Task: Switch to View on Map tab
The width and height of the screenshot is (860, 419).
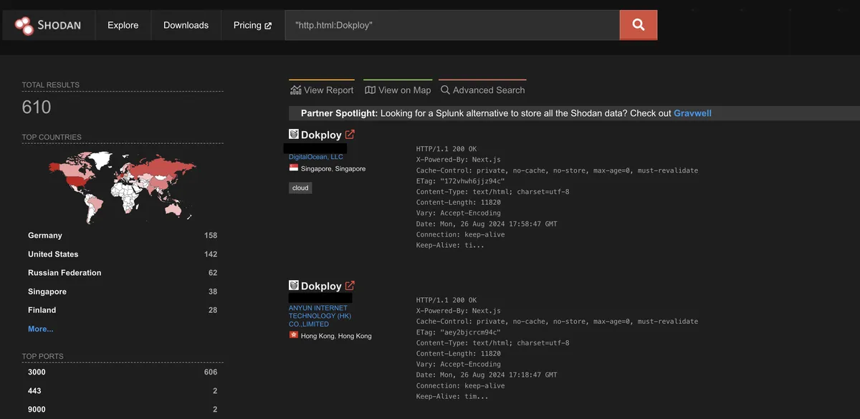Action: pos(398,90)
